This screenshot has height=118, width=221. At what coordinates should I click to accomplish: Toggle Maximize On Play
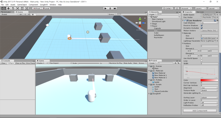pos(116,63)
